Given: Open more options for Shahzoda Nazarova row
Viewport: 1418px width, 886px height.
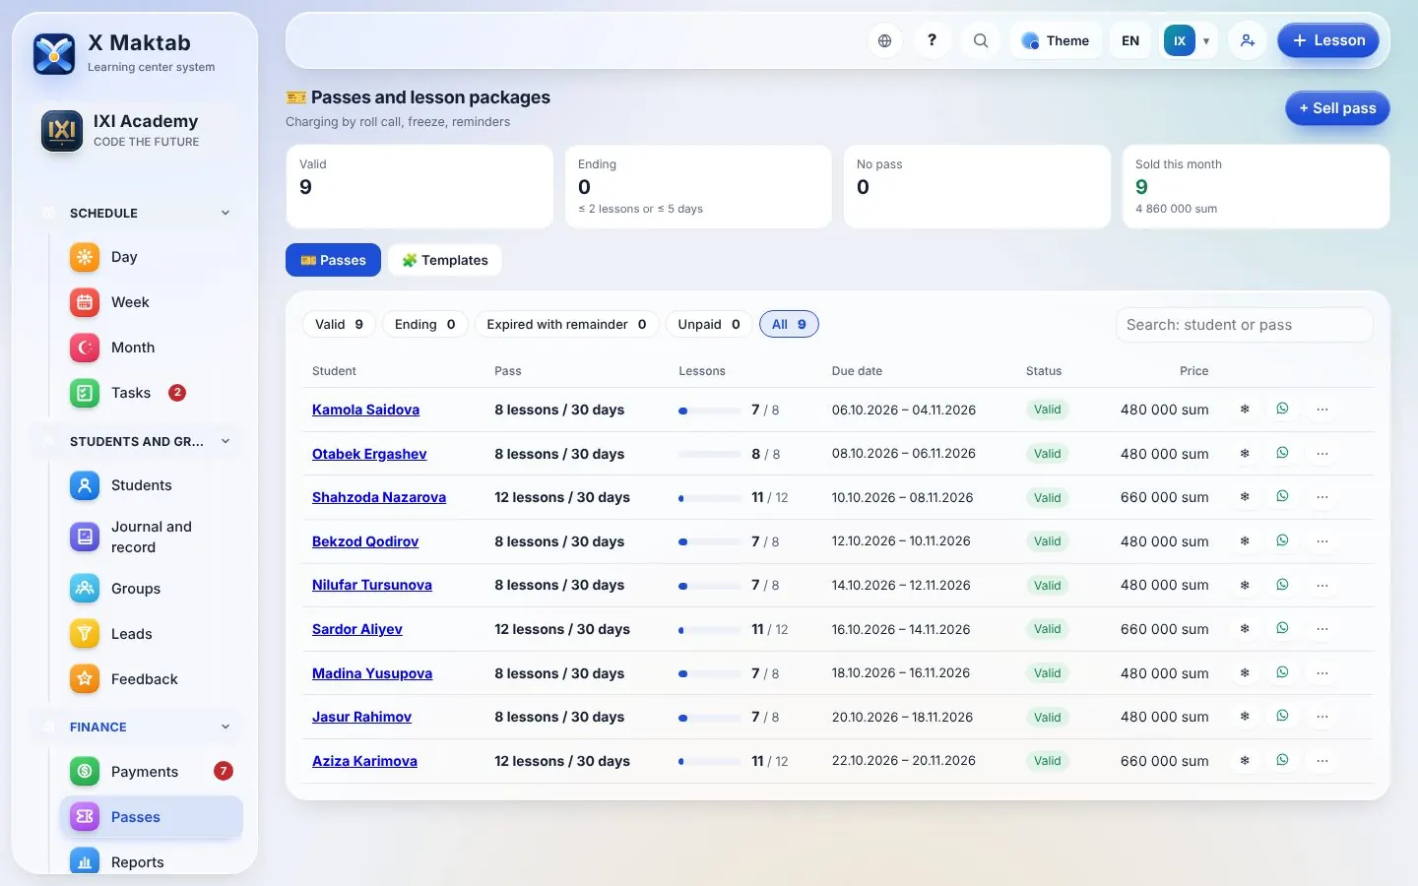Looking at the screenshot, I should pyautogui.click(x=1321, y=497).
